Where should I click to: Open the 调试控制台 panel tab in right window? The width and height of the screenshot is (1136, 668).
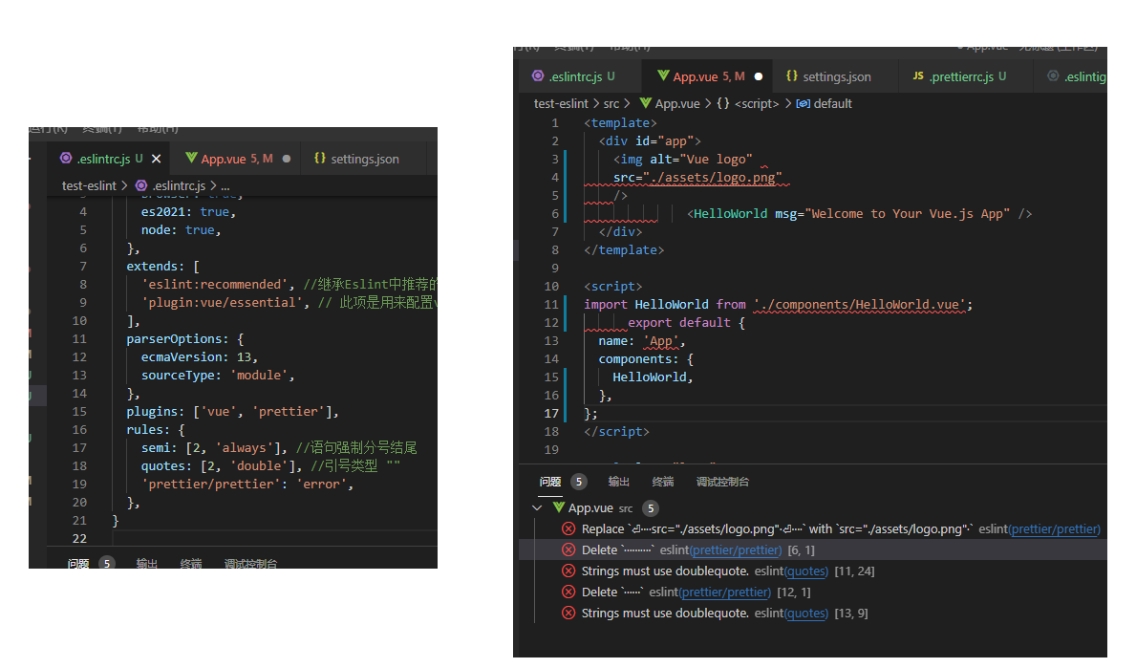click(722, 483)
